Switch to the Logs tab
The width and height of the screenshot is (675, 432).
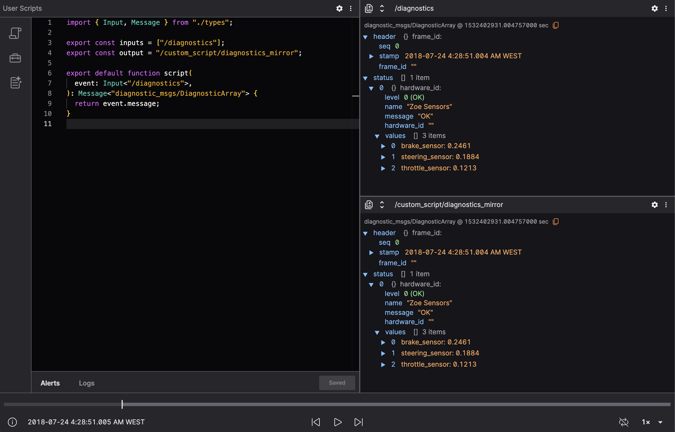87,383
